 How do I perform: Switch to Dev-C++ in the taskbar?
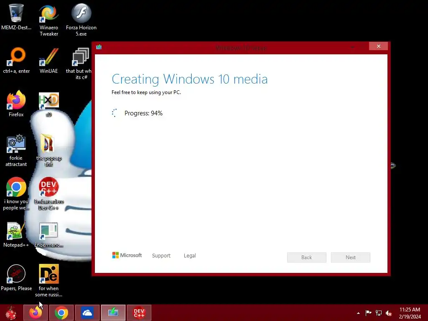(x=139, y=313)
